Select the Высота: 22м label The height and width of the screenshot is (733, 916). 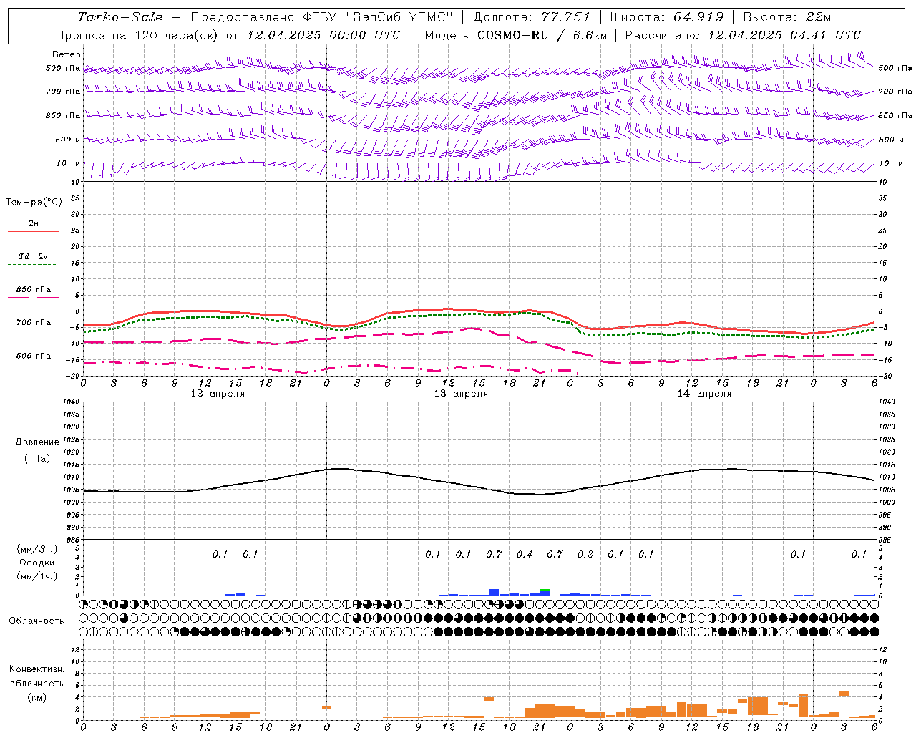[787, 17]
